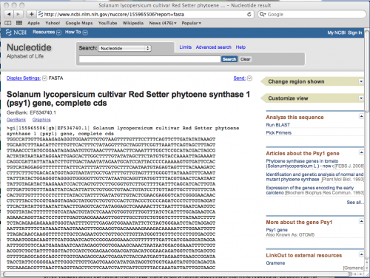Screen dimensions: 370x278
Task: Open the Psy1 gene link
Action: 277,230
